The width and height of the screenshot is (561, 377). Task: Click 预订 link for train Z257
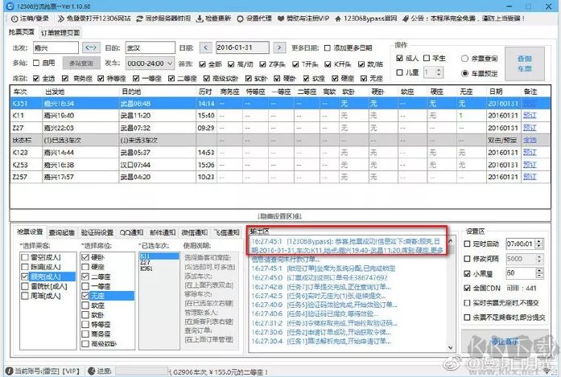click(530, 177)
